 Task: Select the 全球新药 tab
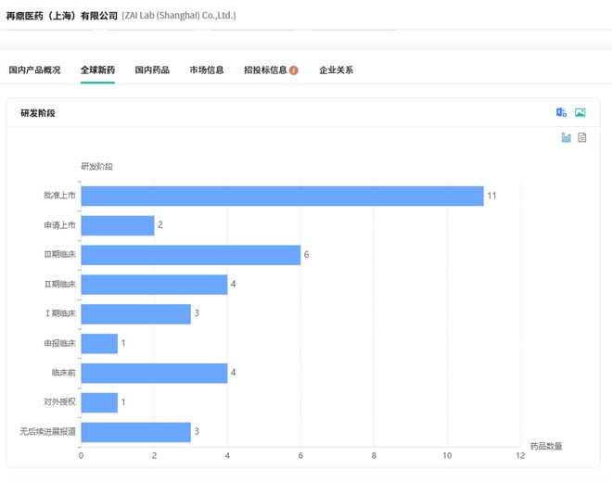[97, 70]
